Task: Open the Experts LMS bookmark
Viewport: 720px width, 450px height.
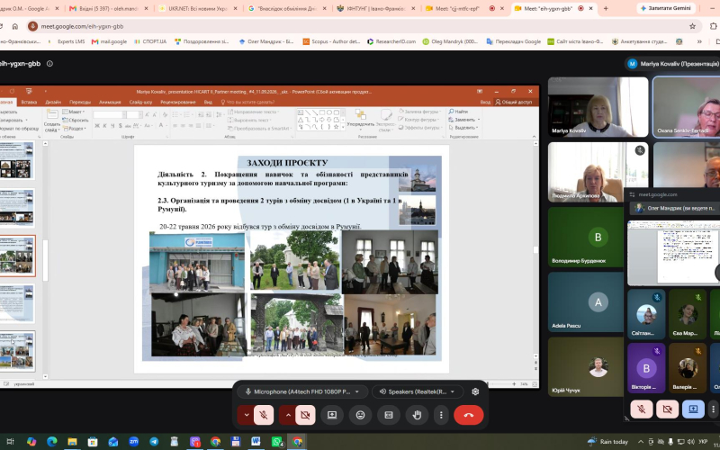Action: [67, 41]
